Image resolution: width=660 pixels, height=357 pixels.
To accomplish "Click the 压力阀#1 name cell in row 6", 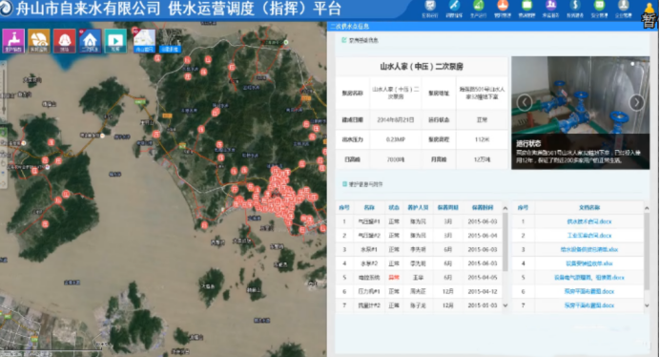I will click(369, 291).
